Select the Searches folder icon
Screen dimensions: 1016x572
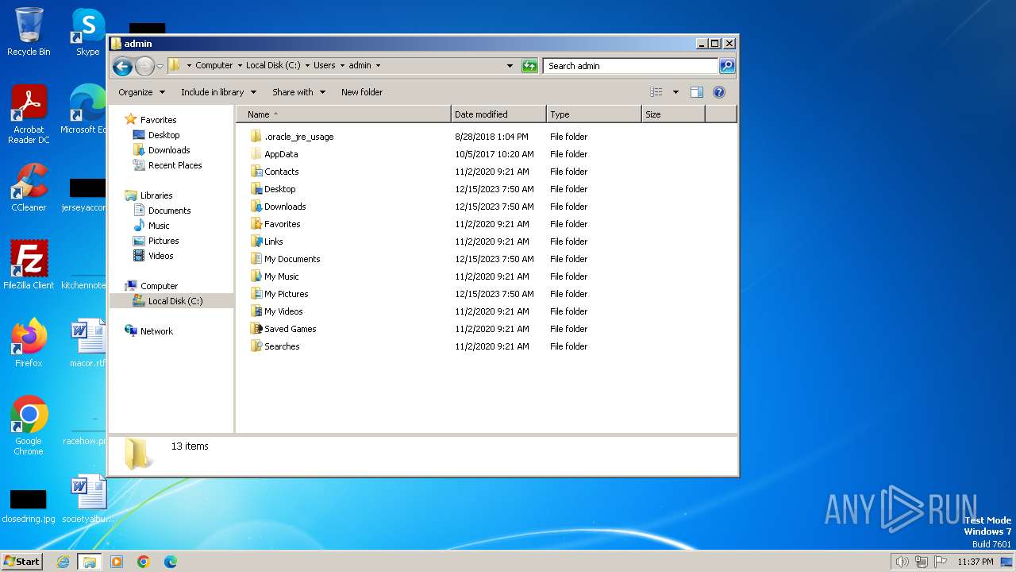click(x=256, y=346)
